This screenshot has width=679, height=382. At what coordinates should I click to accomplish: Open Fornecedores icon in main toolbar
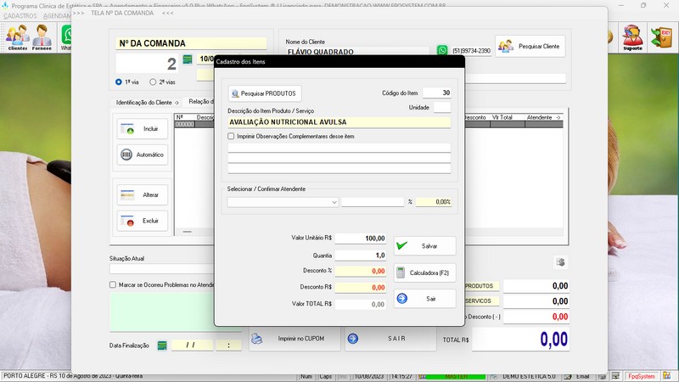click(42, 37)
